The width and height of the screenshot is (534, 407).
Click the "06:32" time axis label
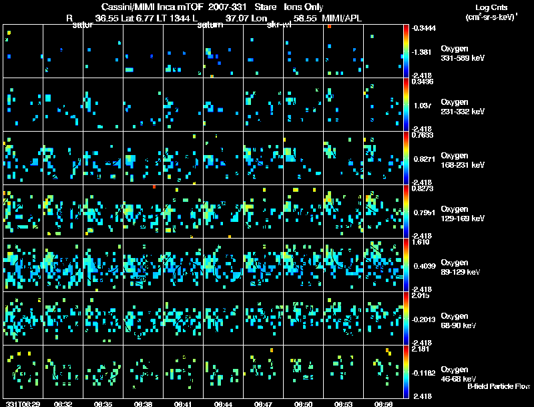click(x=63, y=404)
